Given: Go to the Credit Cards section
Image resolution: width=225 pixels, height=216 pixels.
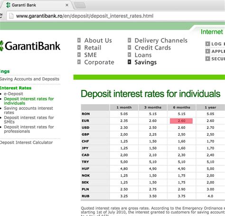Looking at the screenshot, I should click(153, 48).
